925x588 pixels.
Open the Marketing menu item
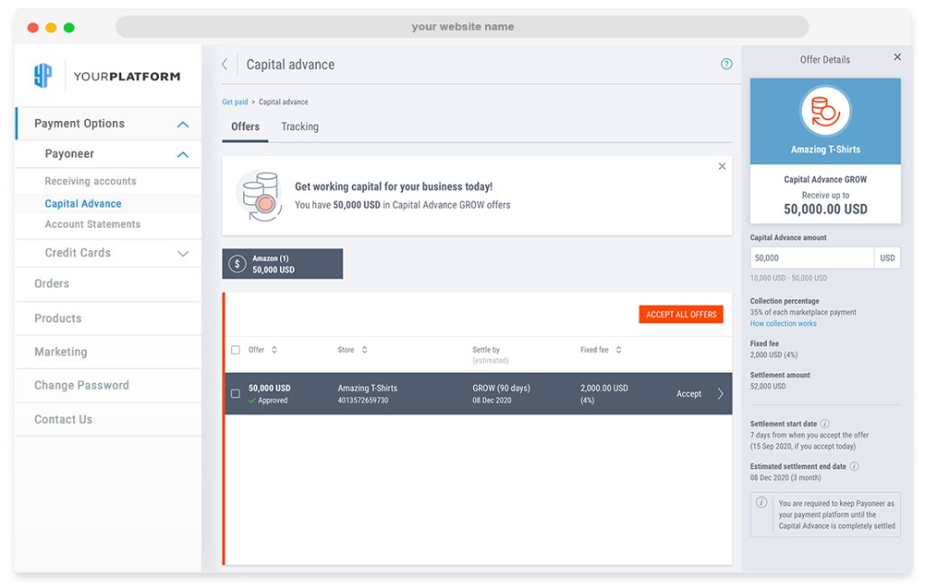coord(61,352)
